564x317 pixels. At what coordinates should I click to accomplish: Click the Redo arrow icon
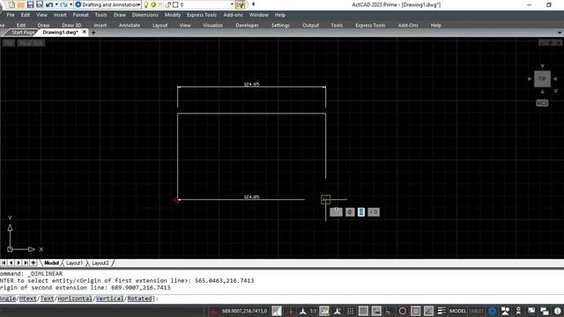(63, 4)
